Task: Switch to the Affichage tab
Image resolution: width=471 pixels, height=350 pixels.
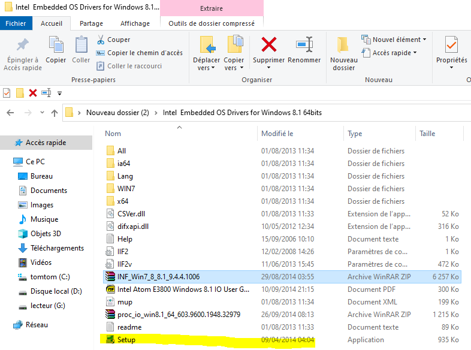Action: click(x=135, y=23)
